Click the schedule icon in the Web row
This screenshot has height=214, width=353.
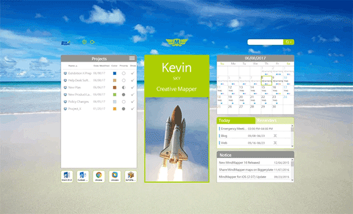point(275,143)
